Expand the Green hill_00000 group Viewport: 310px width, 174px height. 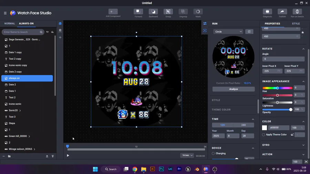pos(29,136)
